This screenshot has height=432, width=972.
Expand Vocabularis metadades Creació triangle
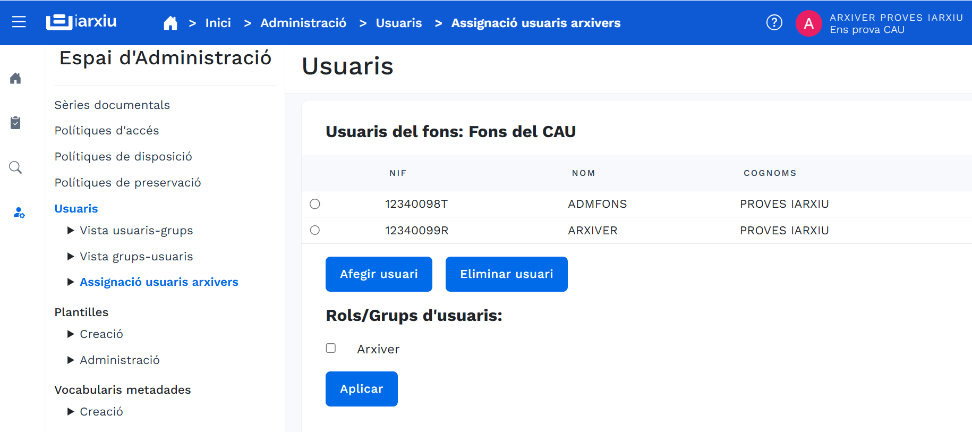point(71,412)
